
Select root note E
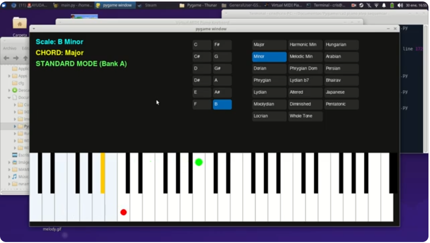(x=202, y=92)
